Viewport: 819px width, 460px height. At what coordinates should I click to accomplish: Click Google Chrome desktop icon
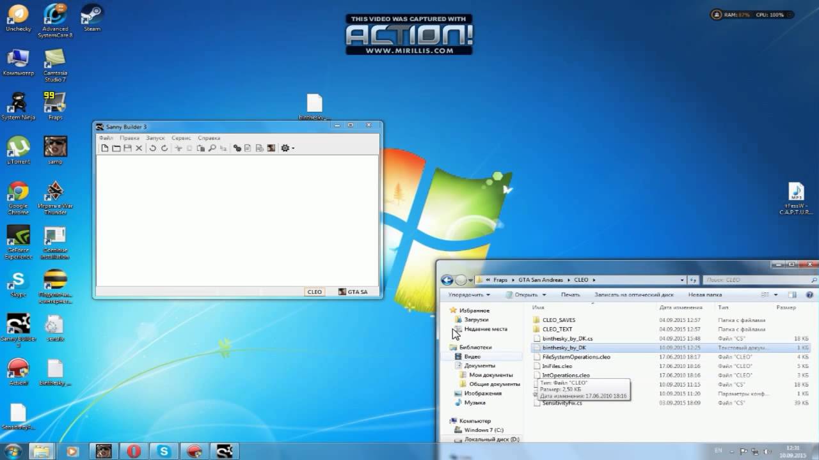[18, 197]
